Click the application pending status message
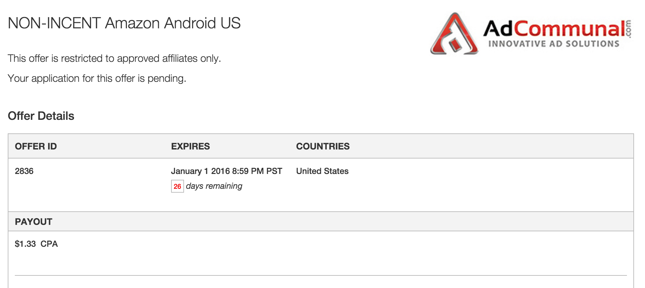 pyautogui.click(x=97, y=78)
